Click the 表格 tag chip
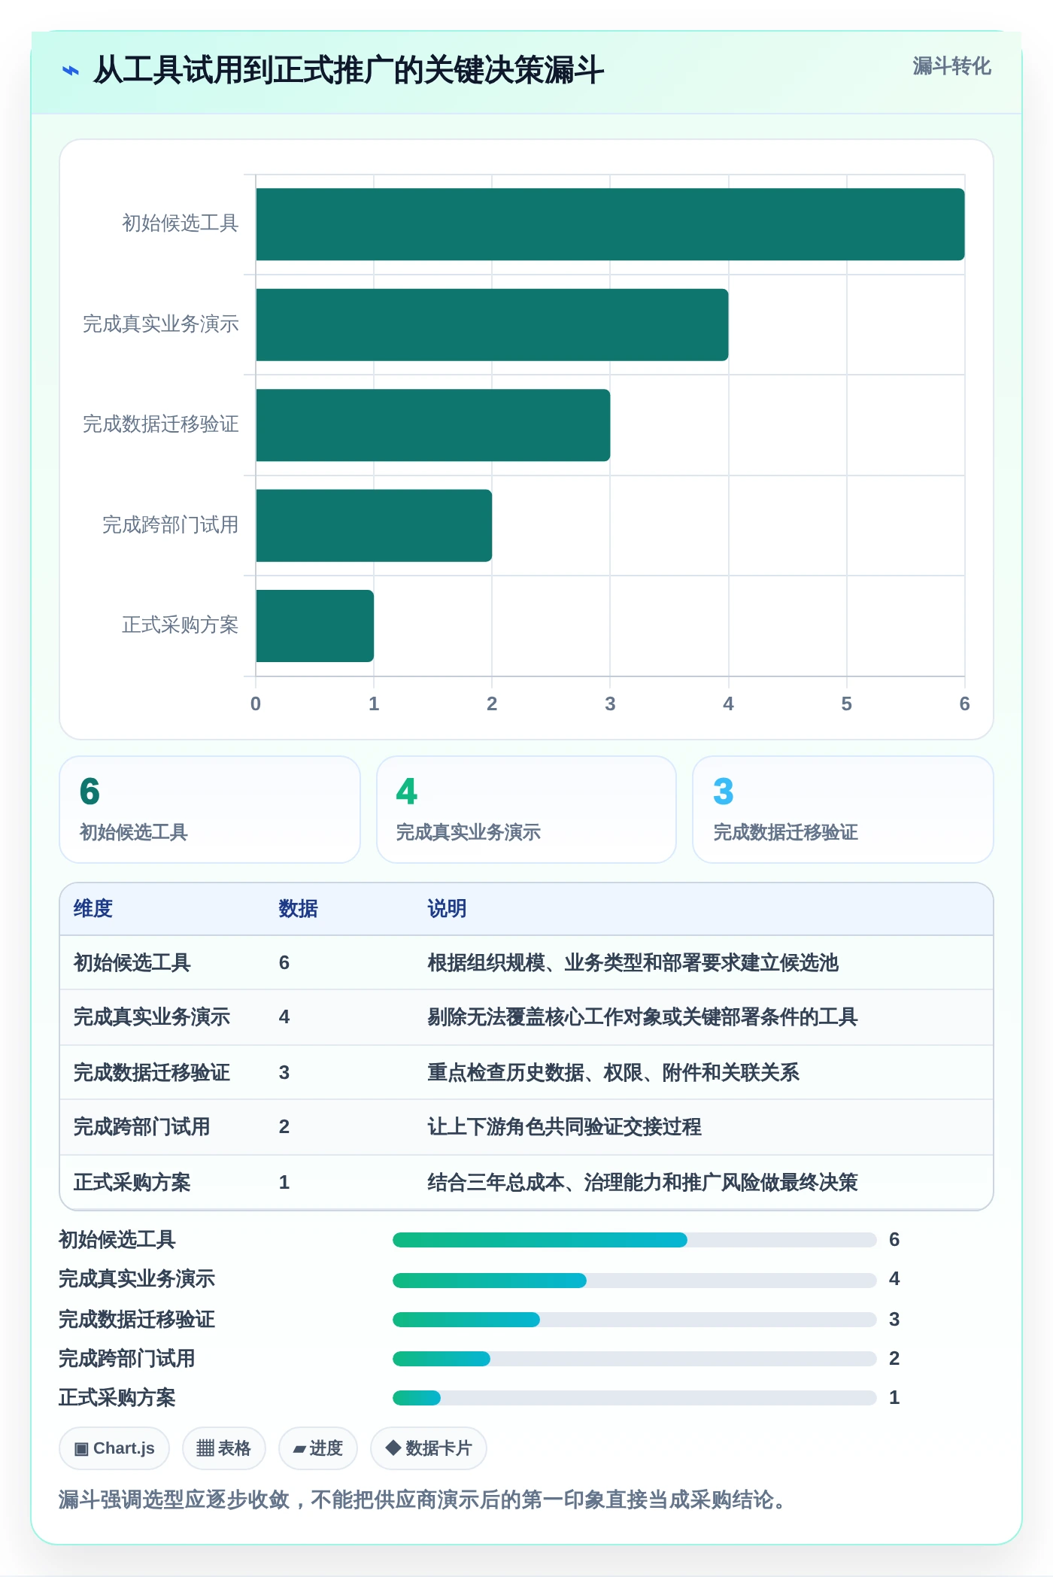The height and width of the screenshot is (1577, 1053). 224,1448
